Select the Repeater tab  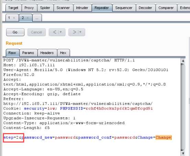[x=102, y=8]
